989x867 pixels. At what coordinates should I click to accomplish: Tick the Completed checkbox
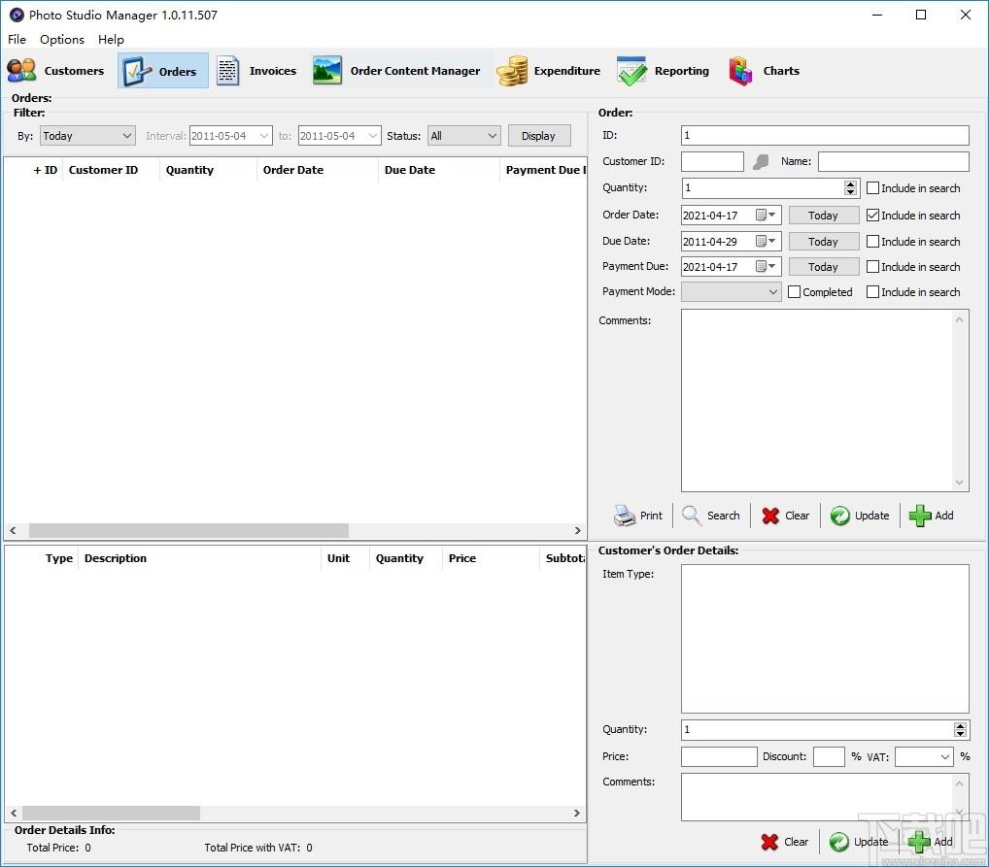(794, 292)
